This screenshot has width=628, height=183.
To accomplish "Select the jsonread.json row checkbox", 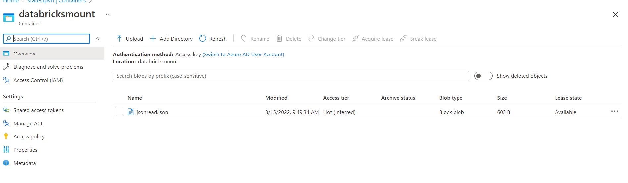I will tap(119, 112).
